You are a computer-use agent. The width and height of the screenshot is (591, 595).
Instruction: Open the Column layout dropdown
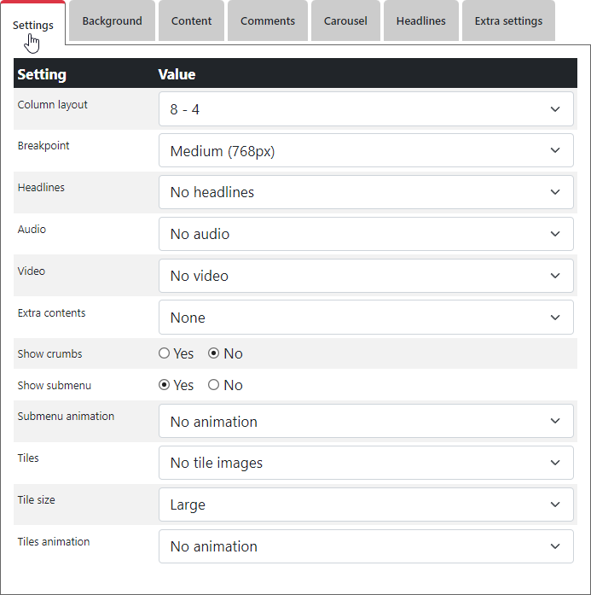[x=366, y=109]
